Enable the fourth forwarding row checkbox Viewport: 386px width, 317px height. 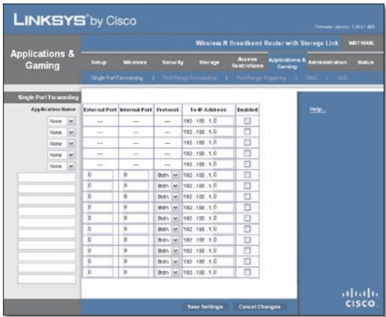pyautogui.click(x=247, y=154)
